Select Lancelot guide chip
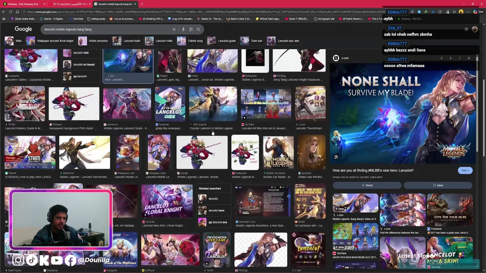 coord(222,41)
